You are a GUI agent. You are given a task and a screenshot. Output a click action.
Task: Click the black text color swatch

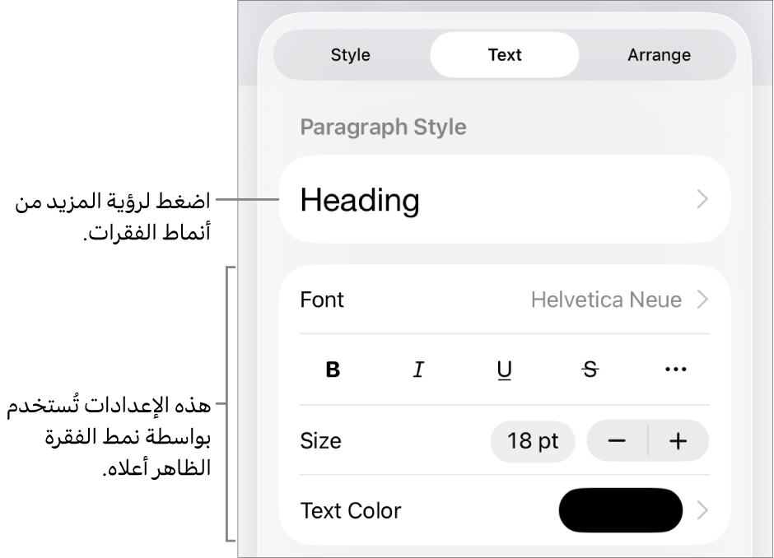(621, 511)
